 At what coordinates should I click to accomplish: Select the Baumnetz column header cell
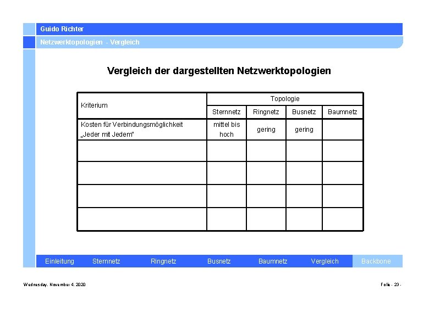coord(343,112)
